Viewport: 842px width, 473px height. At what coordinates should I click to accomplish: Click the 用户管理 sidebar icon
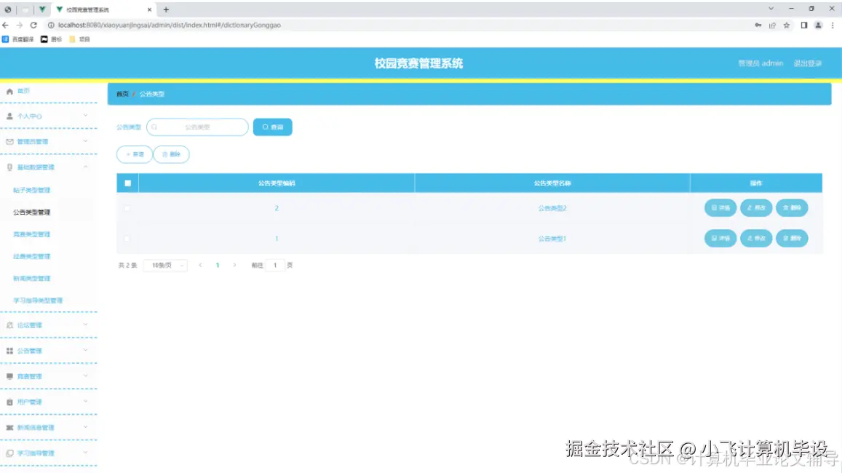[10, 402]
